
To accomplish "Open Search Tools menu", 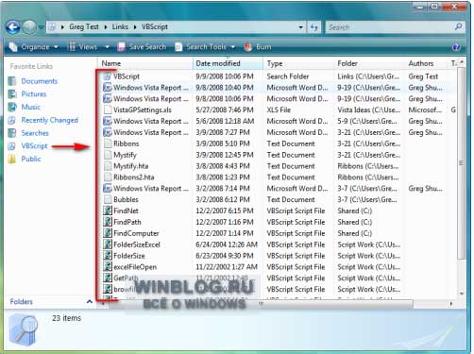I will point(205,47).
